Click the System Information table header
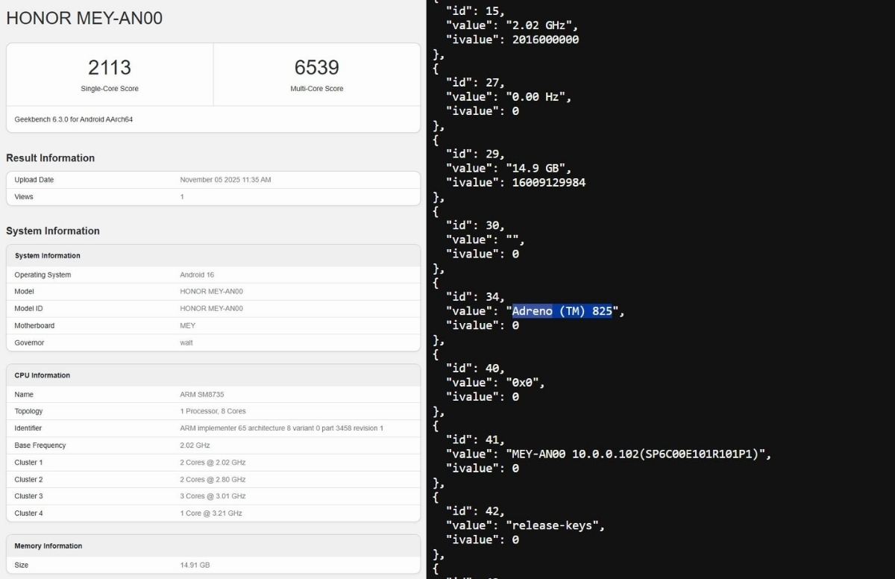 pyautogui.click(x=48, y=256)
